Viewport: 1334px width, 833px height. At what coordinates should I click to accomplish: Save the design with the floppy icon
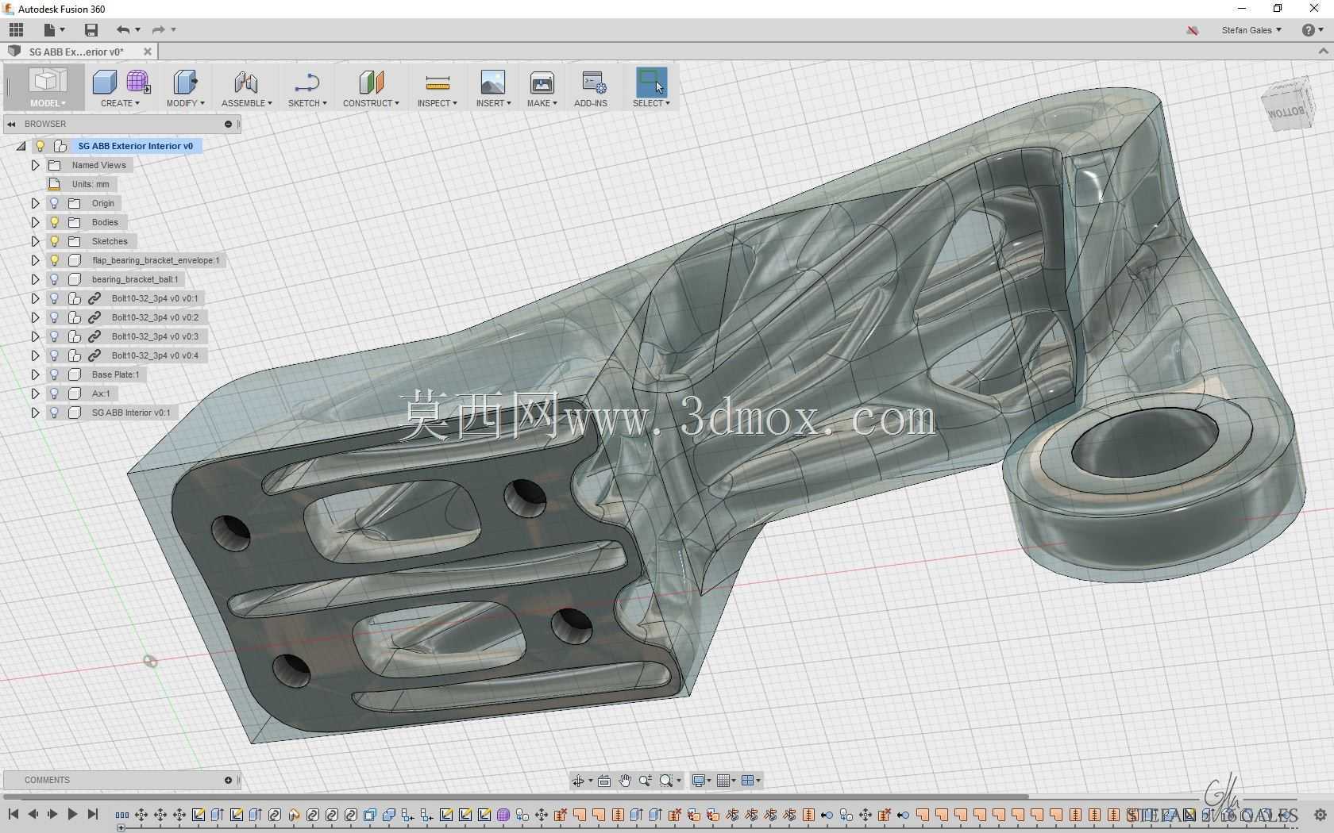tap(91, 30)
